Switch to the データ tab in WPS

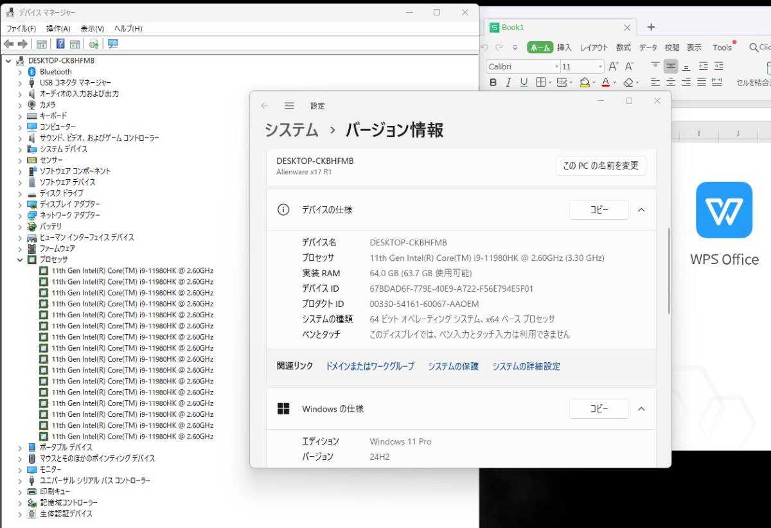pyautogui.click(x=648, y=48)
